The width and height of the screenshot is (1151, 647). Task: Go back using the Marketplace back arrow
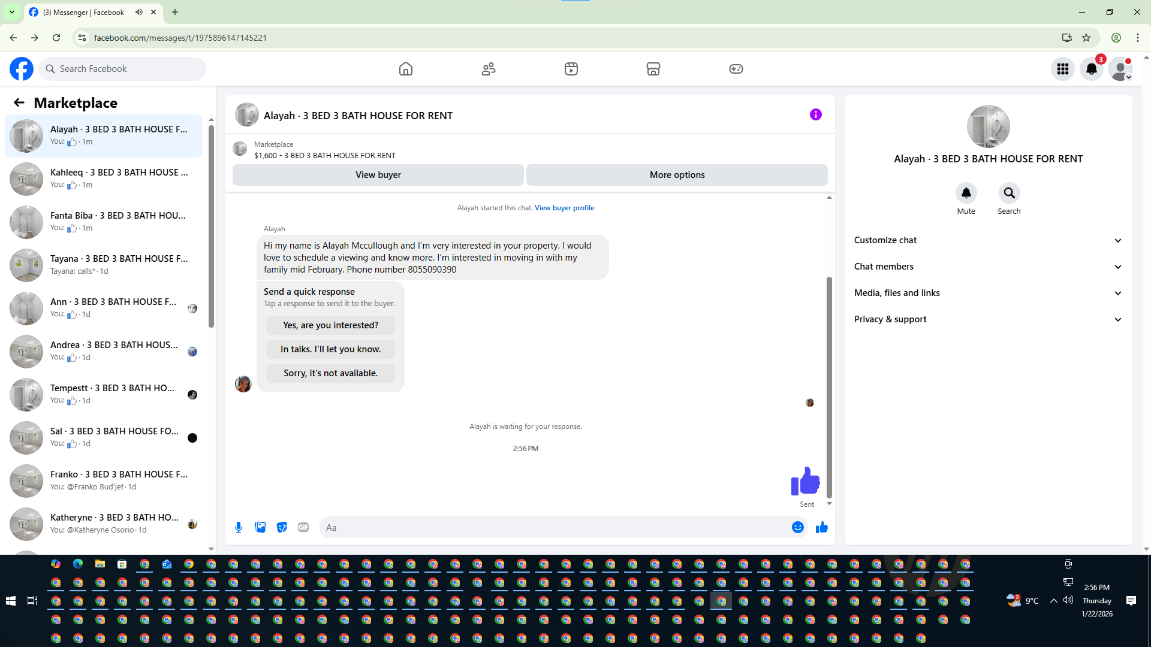19,103
